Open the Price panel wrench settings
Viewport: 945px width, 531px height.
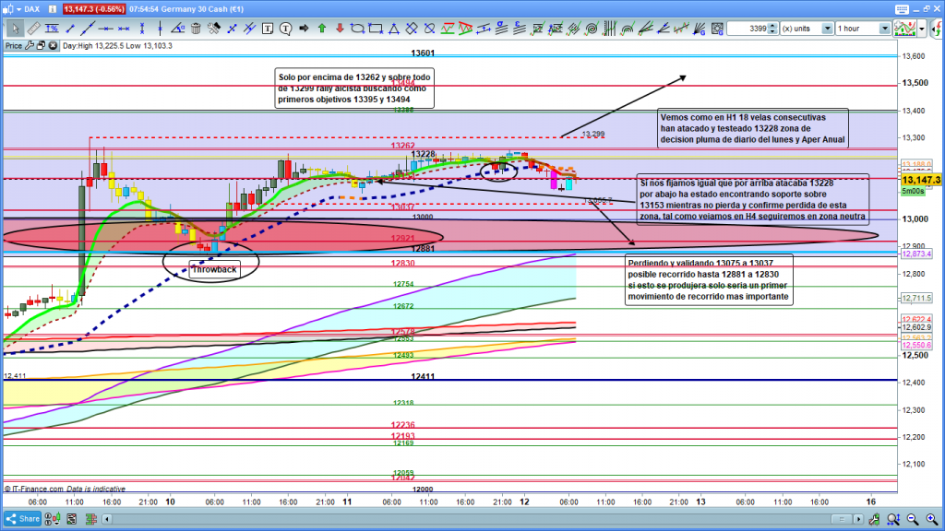(30, 44)
